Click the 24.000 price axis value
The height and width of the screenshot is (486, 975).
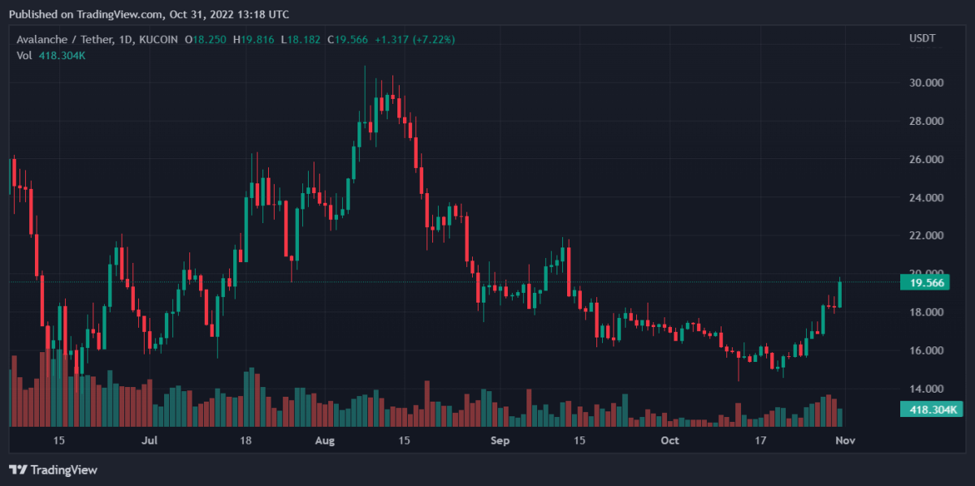pyautogui.click(x=925, y=197)
